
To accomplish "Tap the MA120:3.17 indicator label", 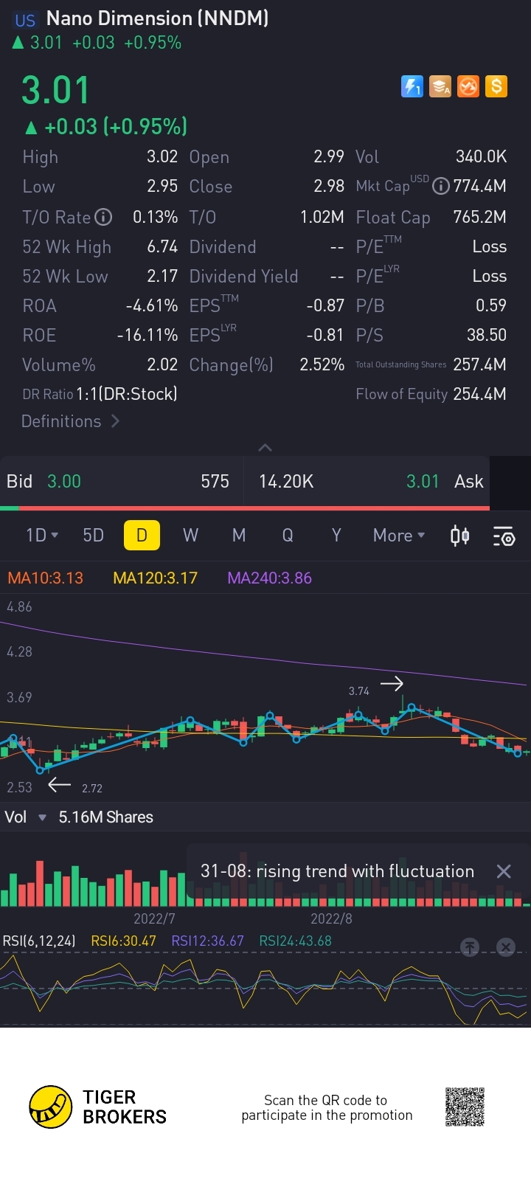I will pos(155,578).
